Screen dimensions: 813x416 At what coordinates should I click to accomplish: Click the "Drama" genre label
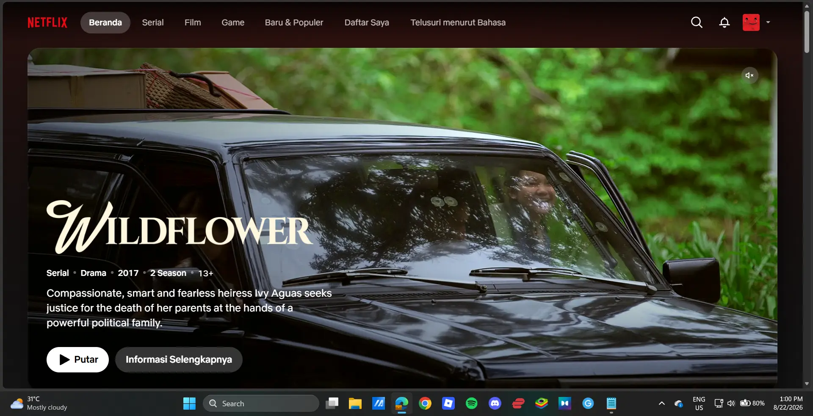pyautogui.click(x=94, y=273)
